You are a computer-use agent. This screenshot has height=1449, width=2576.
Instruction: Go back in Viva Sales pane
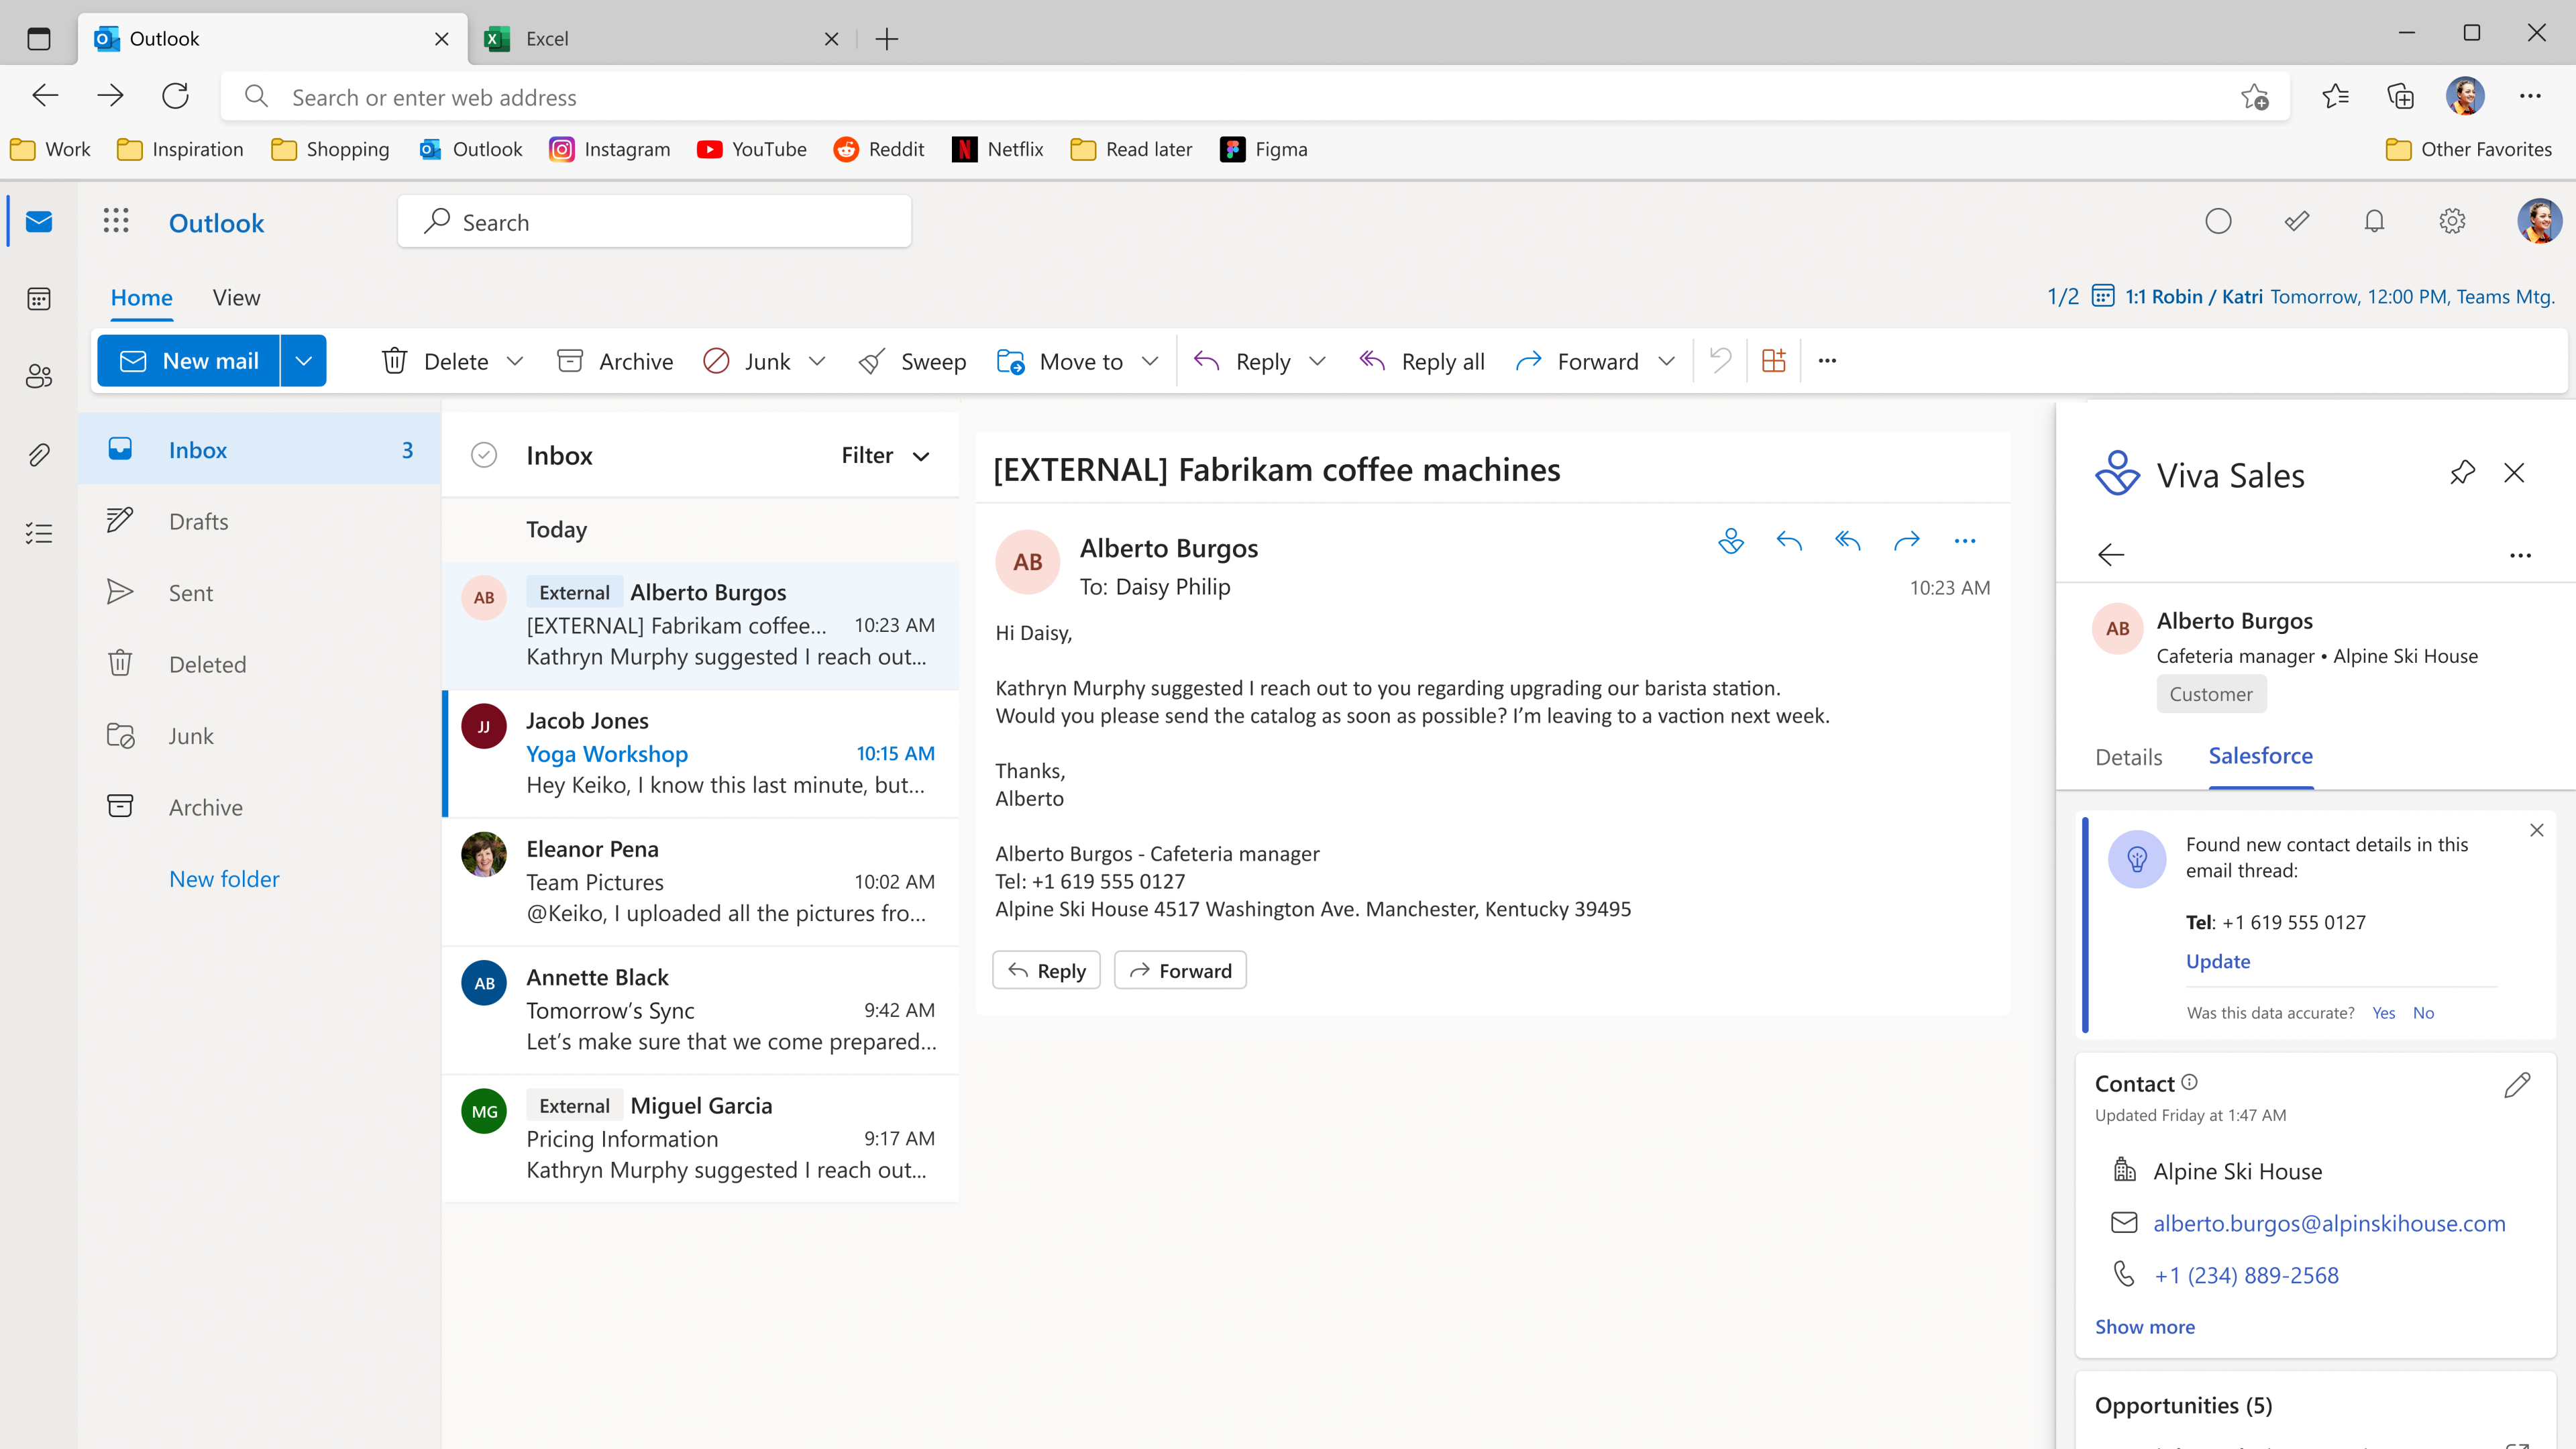pos(2111,555)
